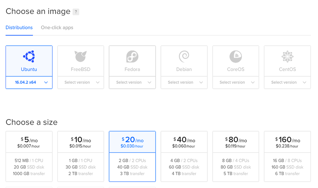Open Fedora Select version dropdown

pos(132,83)
